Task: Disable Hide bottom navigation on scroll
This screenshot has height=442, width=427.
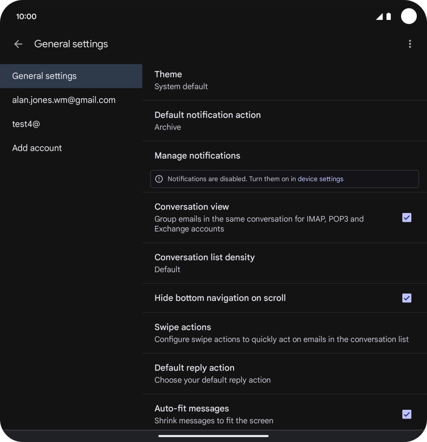Action: coord(406,298)
